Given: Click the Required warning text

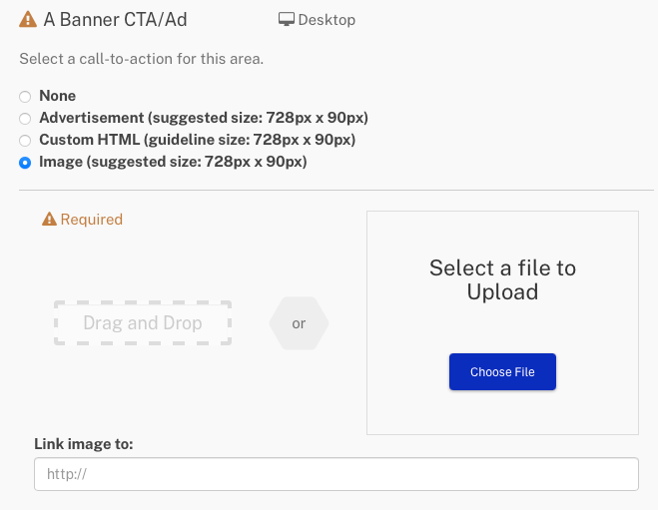Looking at the screenshot, I should coord(92,220).
